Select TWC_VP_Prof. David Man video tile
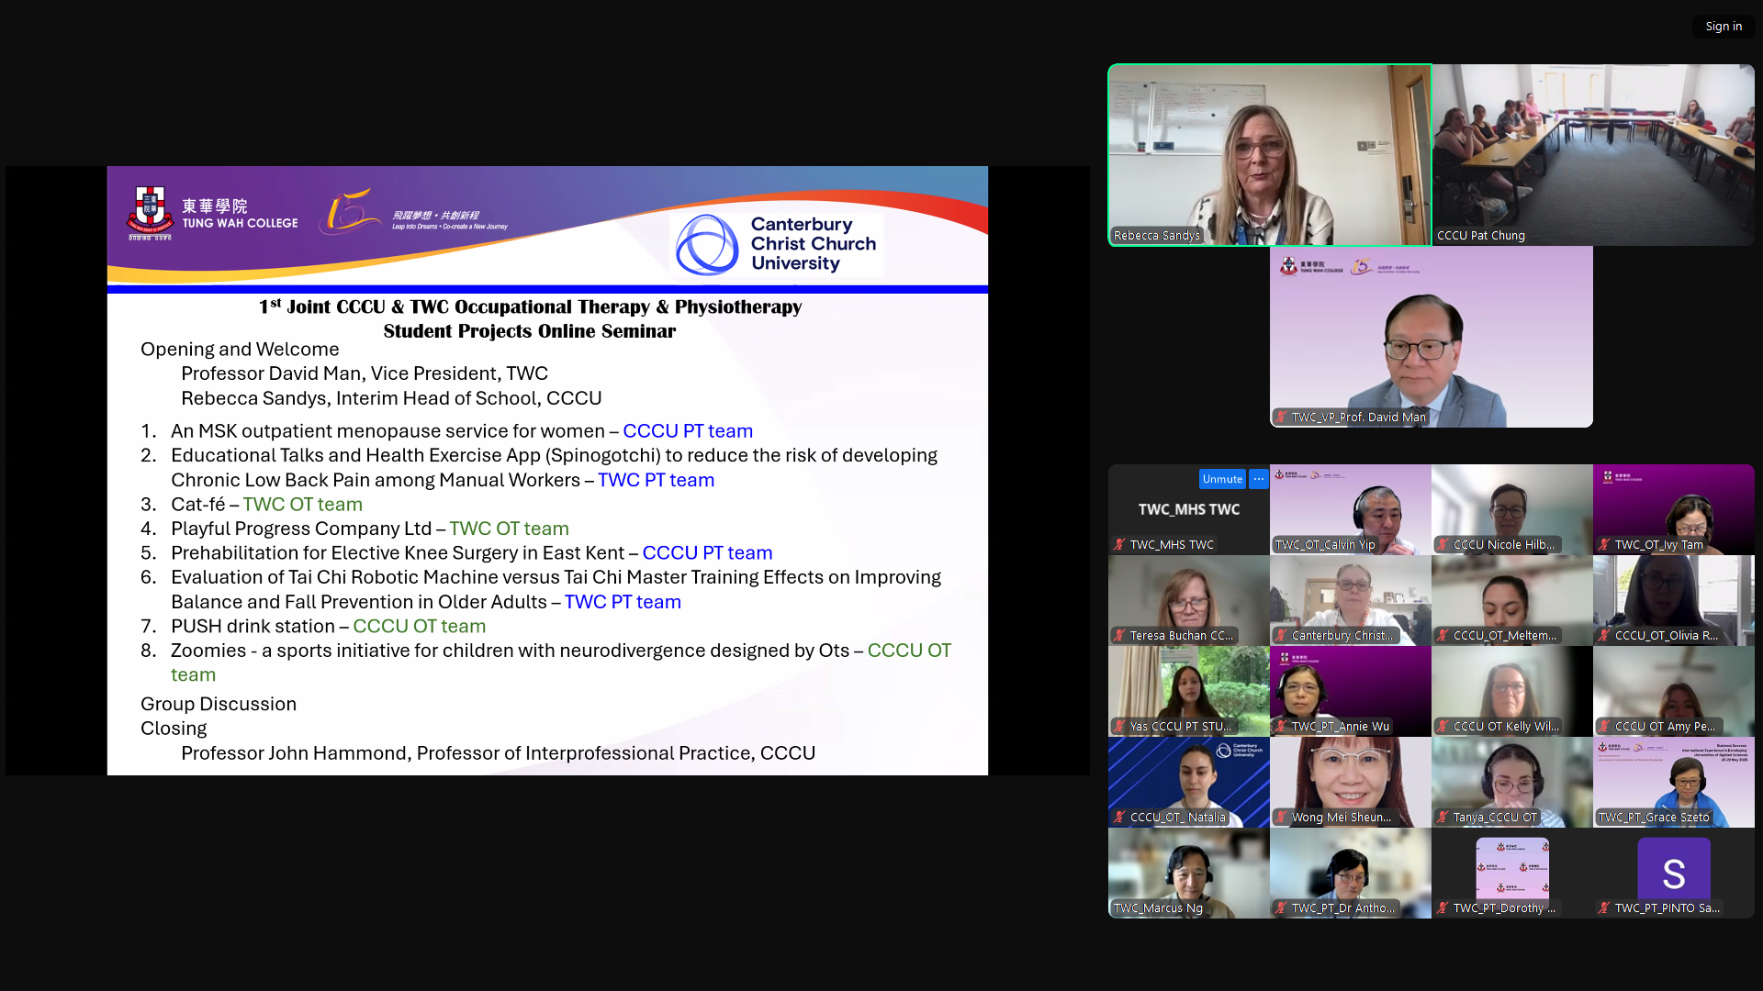 [x=1432, y=336]
